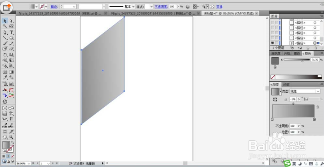The image size is (324, 167).
Task: Click create new layer icon
Action: [x=307, y=48]
